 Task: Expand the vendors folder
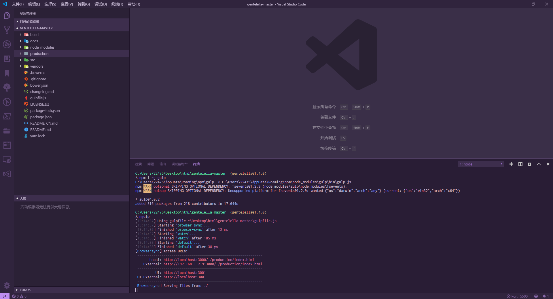tap(72, 66)
